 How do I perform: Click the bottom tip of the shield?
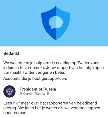point(56,39)
